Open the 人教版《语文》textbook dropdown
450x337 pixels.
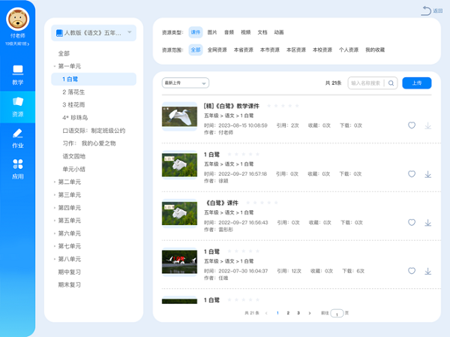coord(94,33)
